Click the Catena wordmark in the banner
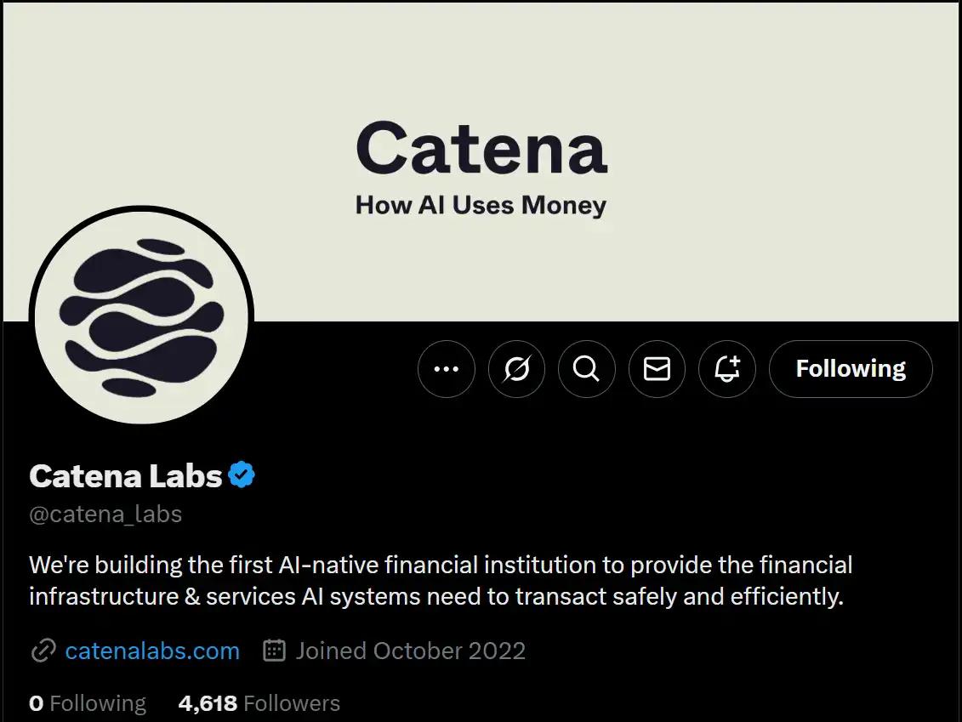The height and width of the screenshot is (722, 962). (x=481, y=147)
